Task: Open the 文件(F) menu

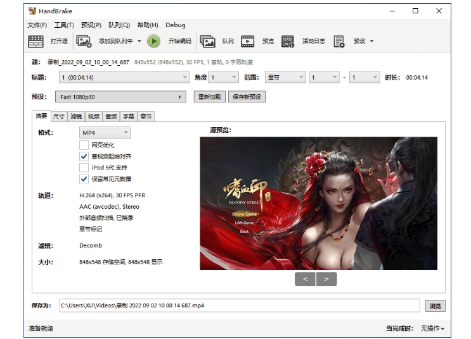Action: (37, 25)
